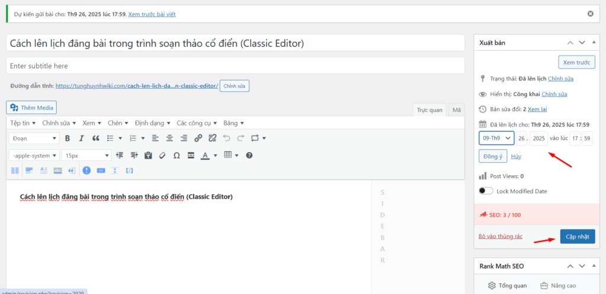Click the blue spacer icon
Image resolution: width=606 pixels, height=294 pixels.
[x=115, y=170]
